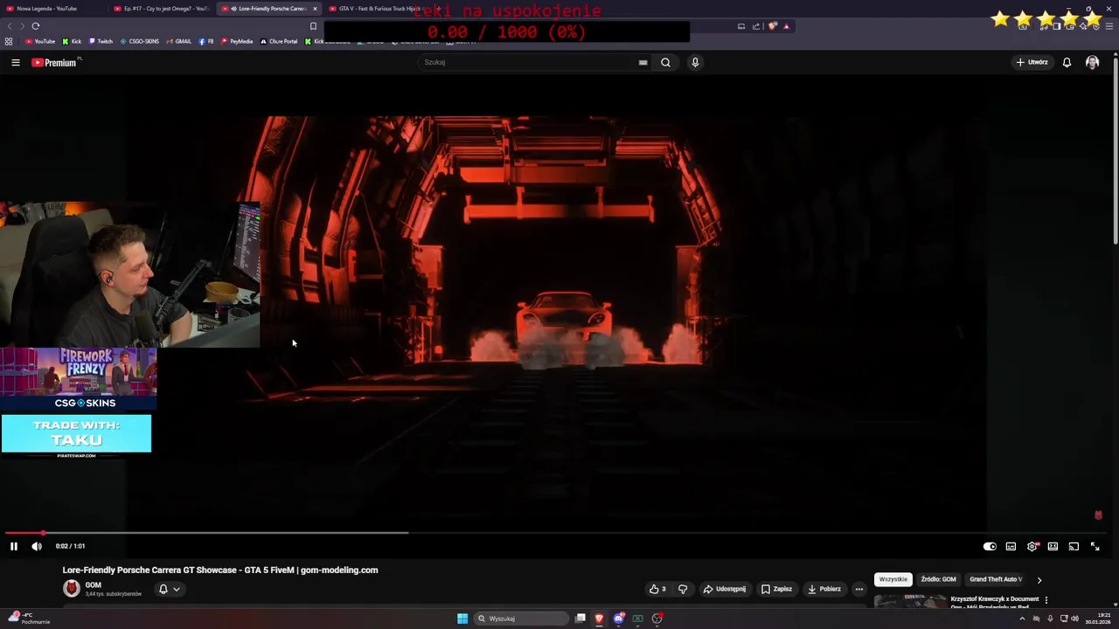
Task: Click Windows taskbar Wyszukaj search box
Action: (523, 619)
